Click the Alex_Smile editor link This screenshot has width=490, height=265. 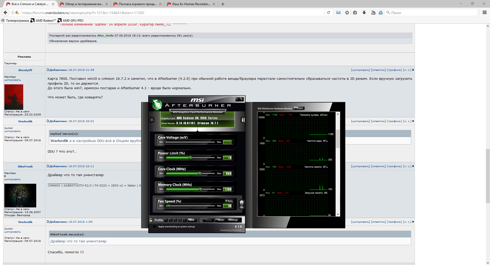click(105, 35)
